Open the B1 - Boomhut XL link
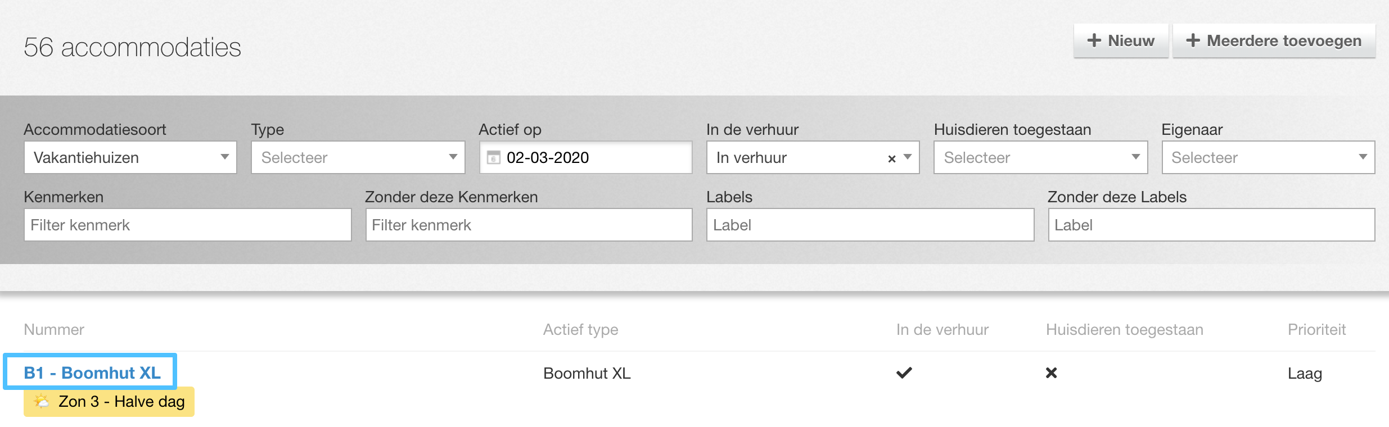 coord(92,373)
